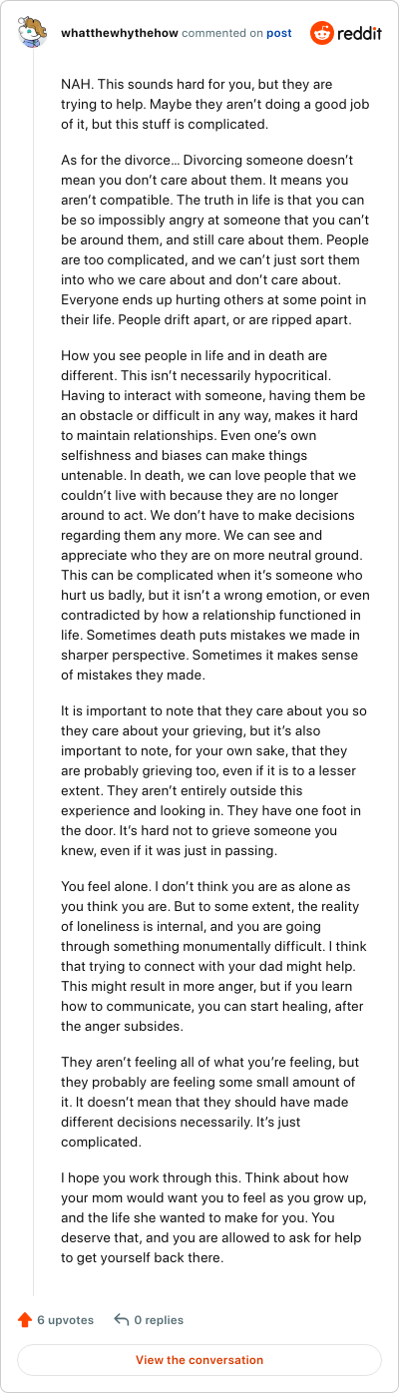Click the reply arrow icon
399x1393 pixels.
tap(122, 1320)
